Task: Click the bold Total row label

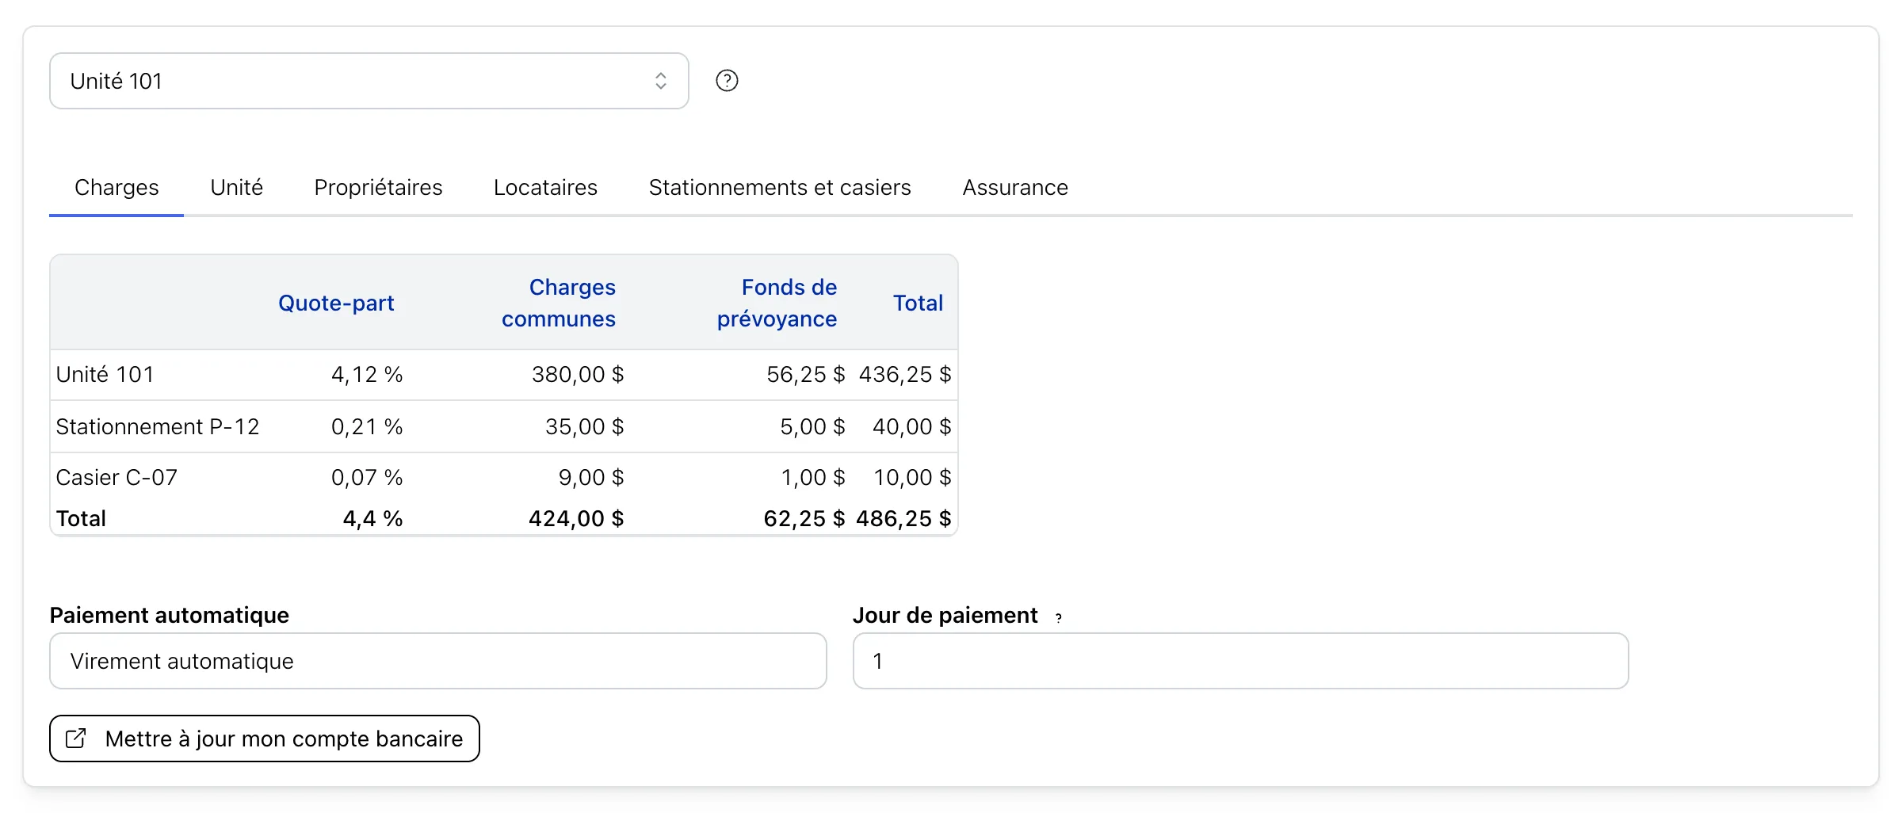Action: 81,519
